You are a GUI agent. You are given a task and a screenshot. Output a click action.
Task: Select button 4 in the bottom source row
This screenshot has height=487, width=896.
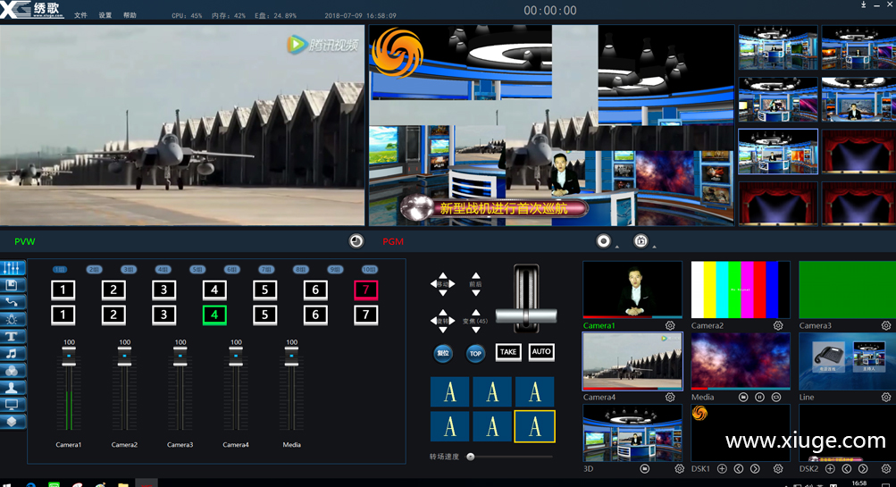tap(214, 315)
